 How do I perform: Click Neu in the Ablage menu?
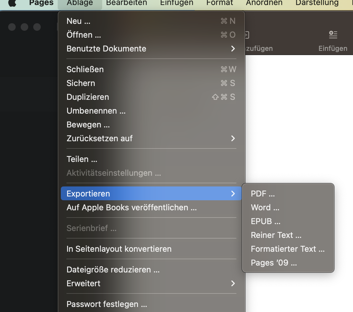pos(78,21)
